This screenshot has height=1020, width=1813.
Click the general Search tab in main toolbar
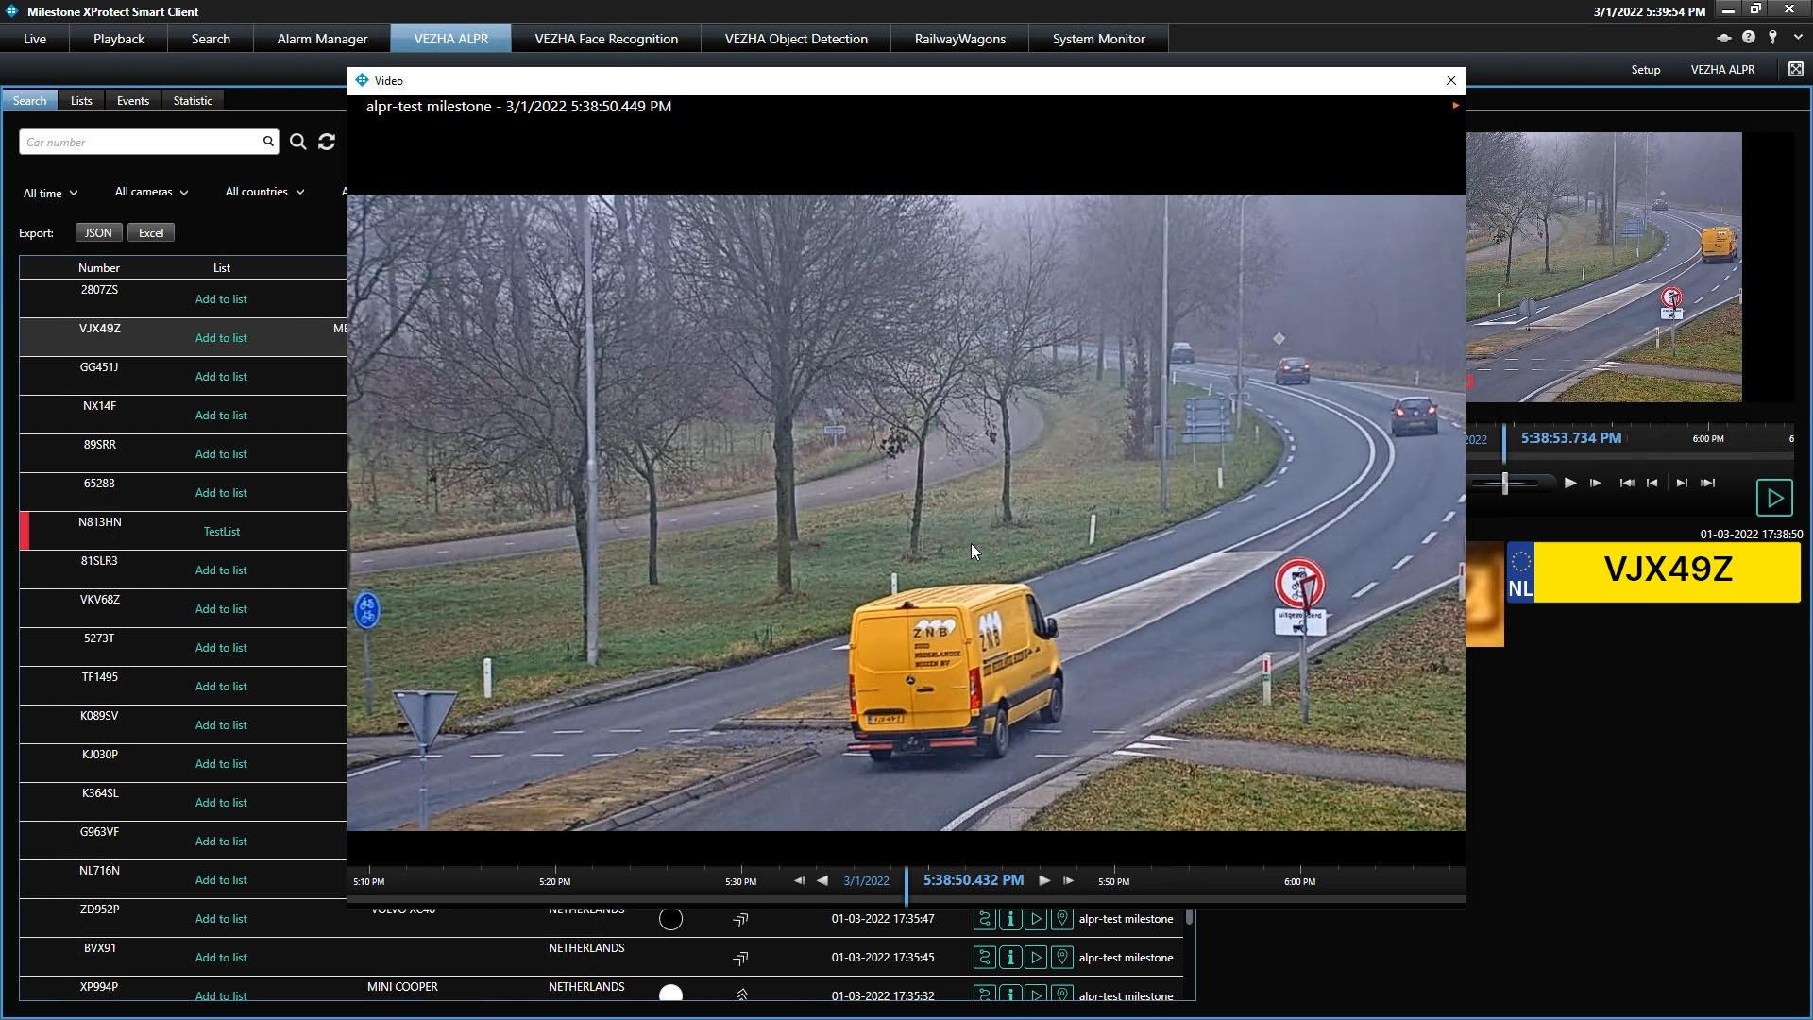[211, 39]
